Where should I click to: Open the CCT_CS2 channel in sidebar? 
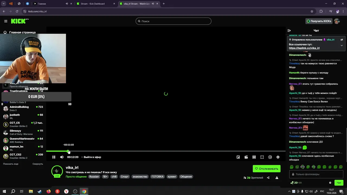(23, 156)
